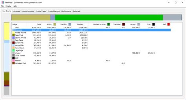The width and height of the screenshot is (186, 100).
Task: Click the Active column color swatch
Action: [55, 24]
